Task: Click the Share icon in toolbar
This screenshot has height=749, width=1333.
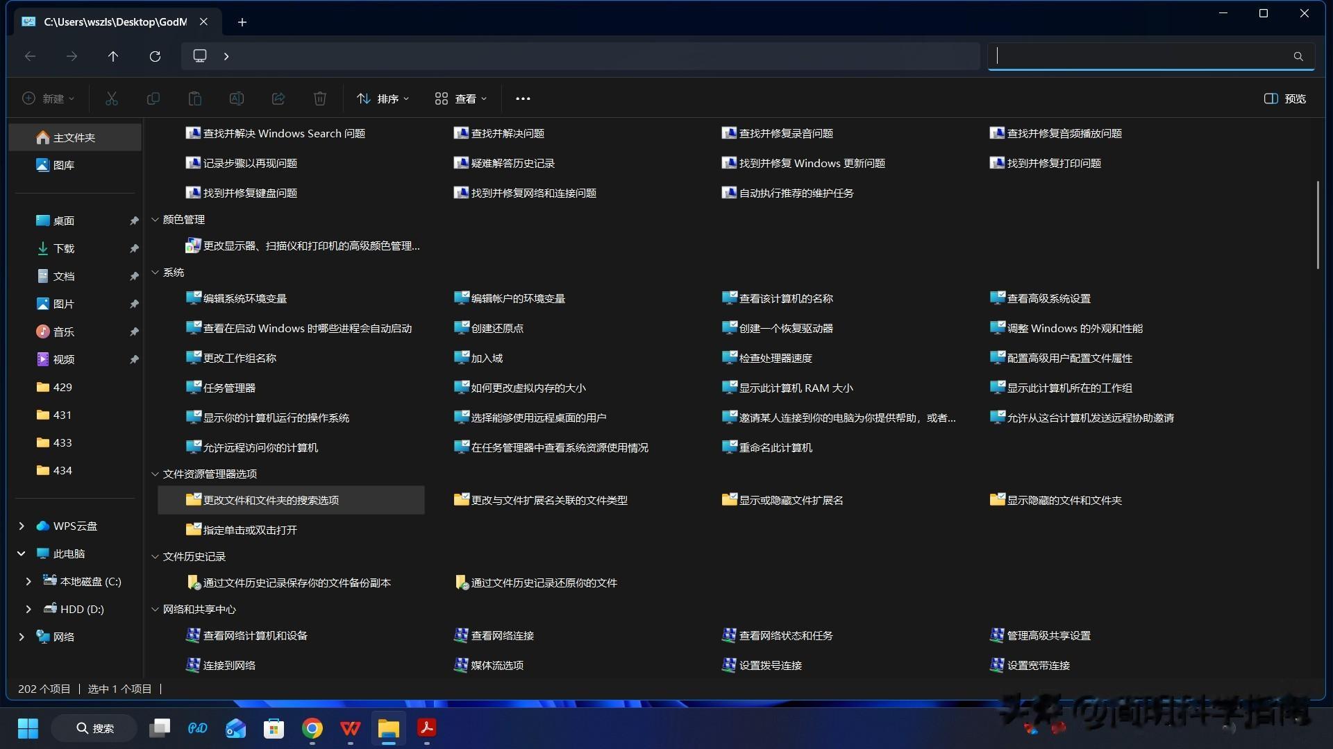Action: pos(278,98)
